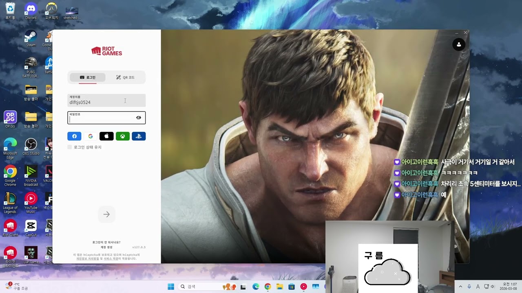This screenshot has width=522, height=293.
Task: Open the OP.GG desktop shortcut
Action: tap(10, 119)
